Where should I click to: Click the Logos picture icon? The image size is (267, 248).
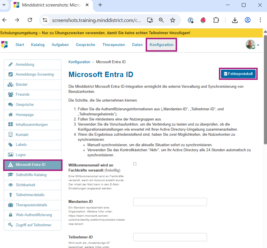(10, 155)
